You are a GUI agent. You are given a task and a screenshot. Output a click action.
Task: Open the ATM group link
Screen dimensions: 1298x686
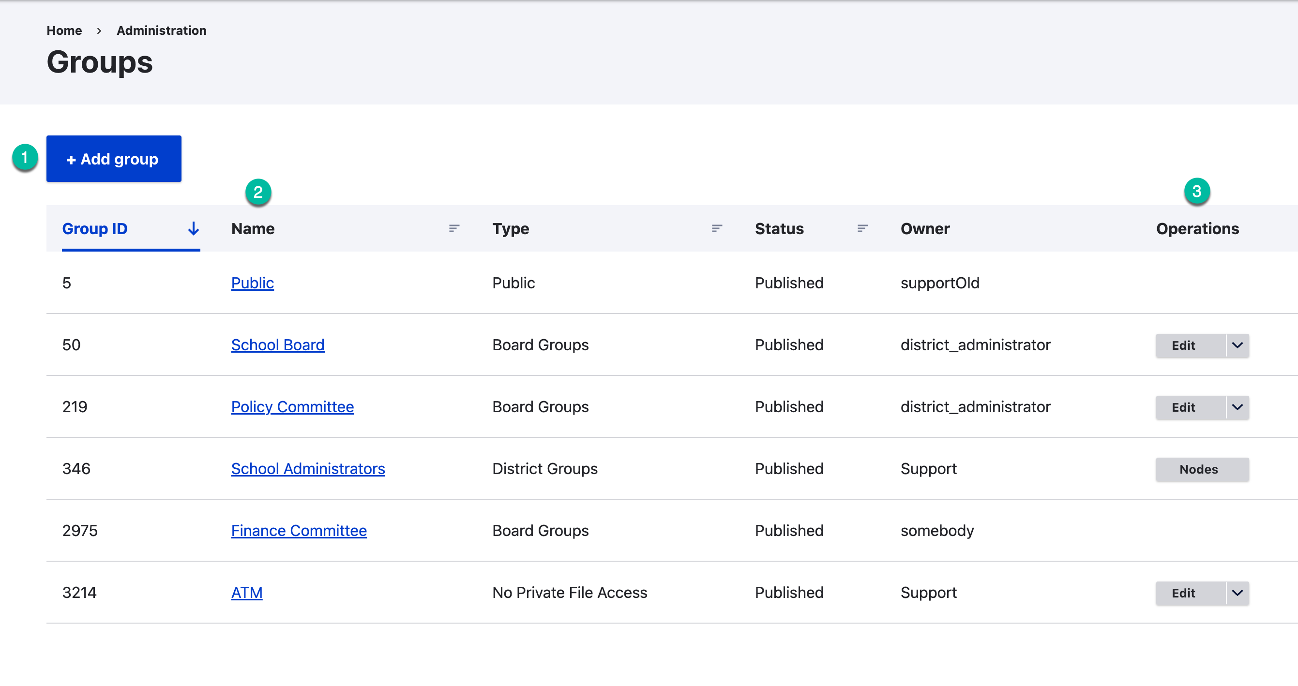pos(247,592)
